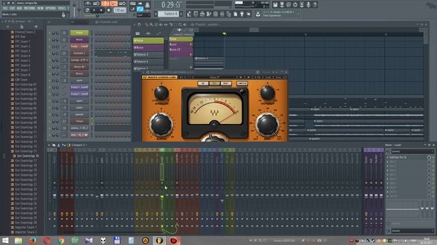Open the OPTIONS menu
This screenshot has width=437, height=245.
point(51,9)
